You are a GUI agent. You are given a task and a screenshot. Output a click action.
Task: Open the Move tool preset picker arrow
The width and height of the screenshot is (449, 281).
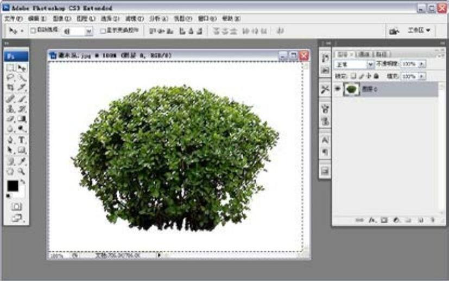click(x=22, y=30)
